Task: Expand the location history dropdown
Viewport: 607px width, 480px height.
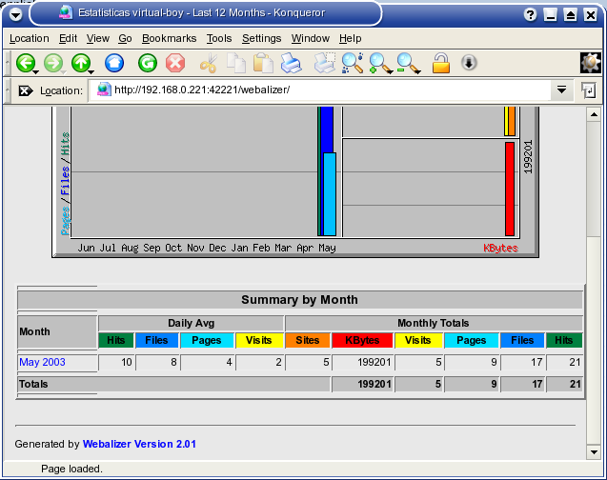Action: pos(561,90)
